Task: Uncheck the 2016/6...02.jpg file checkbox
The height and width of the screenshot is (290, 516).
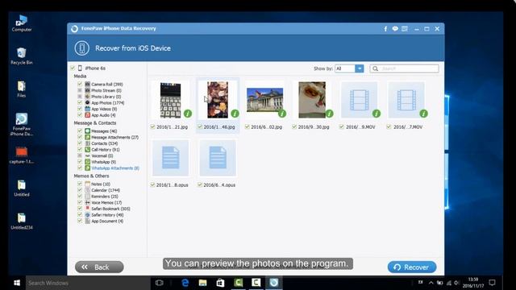Action: pos(248,126)
